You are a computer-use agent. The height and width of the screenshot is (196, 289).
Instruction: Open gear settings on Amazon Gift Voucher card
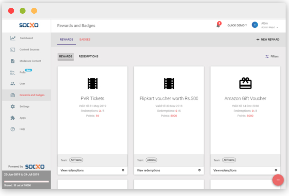[276, 170]
